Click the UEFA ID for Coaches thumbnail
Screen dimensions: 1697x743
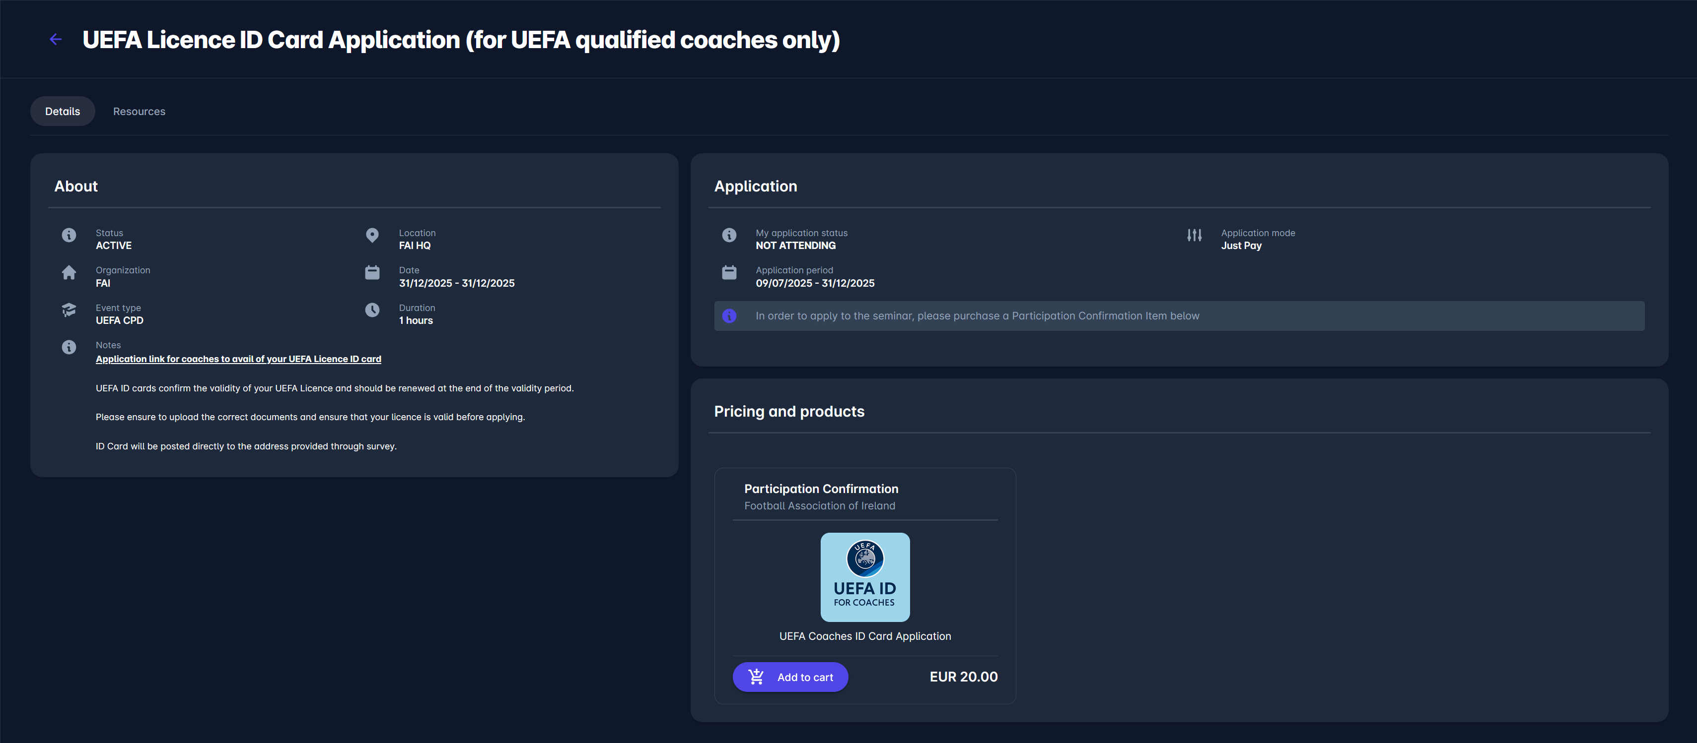864,576
